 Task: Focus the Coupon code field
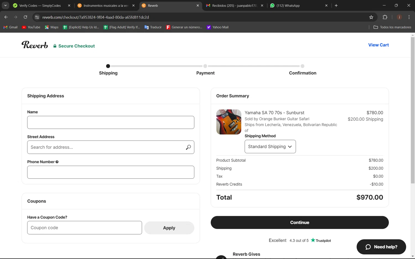coord(84,228)
